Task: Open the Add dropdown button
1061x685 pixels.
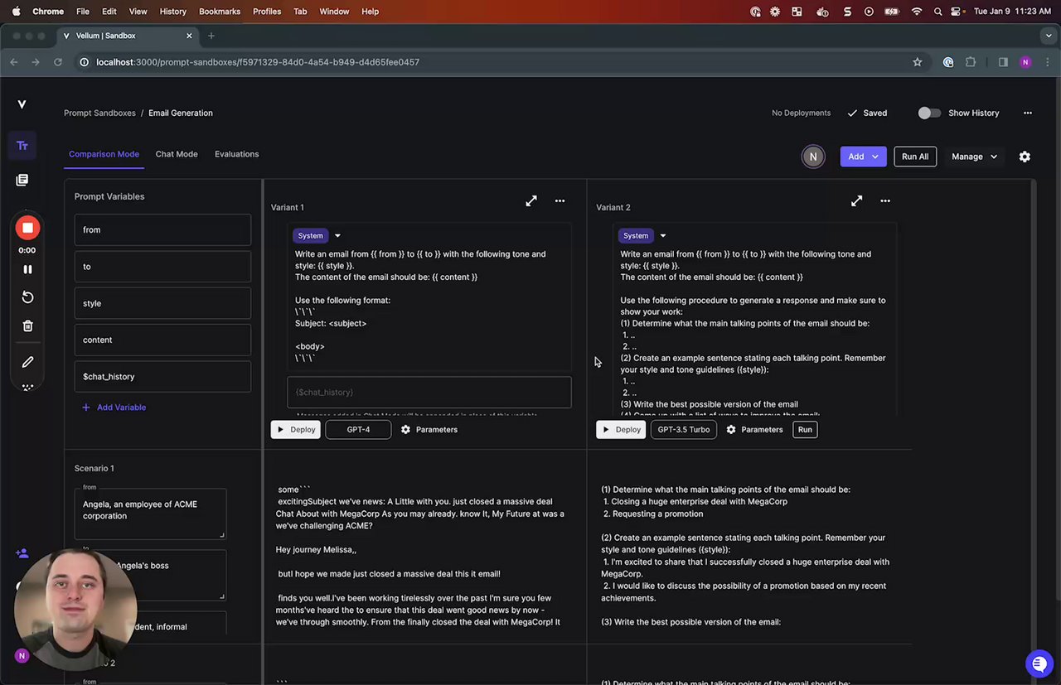Action: coord(863,157)
